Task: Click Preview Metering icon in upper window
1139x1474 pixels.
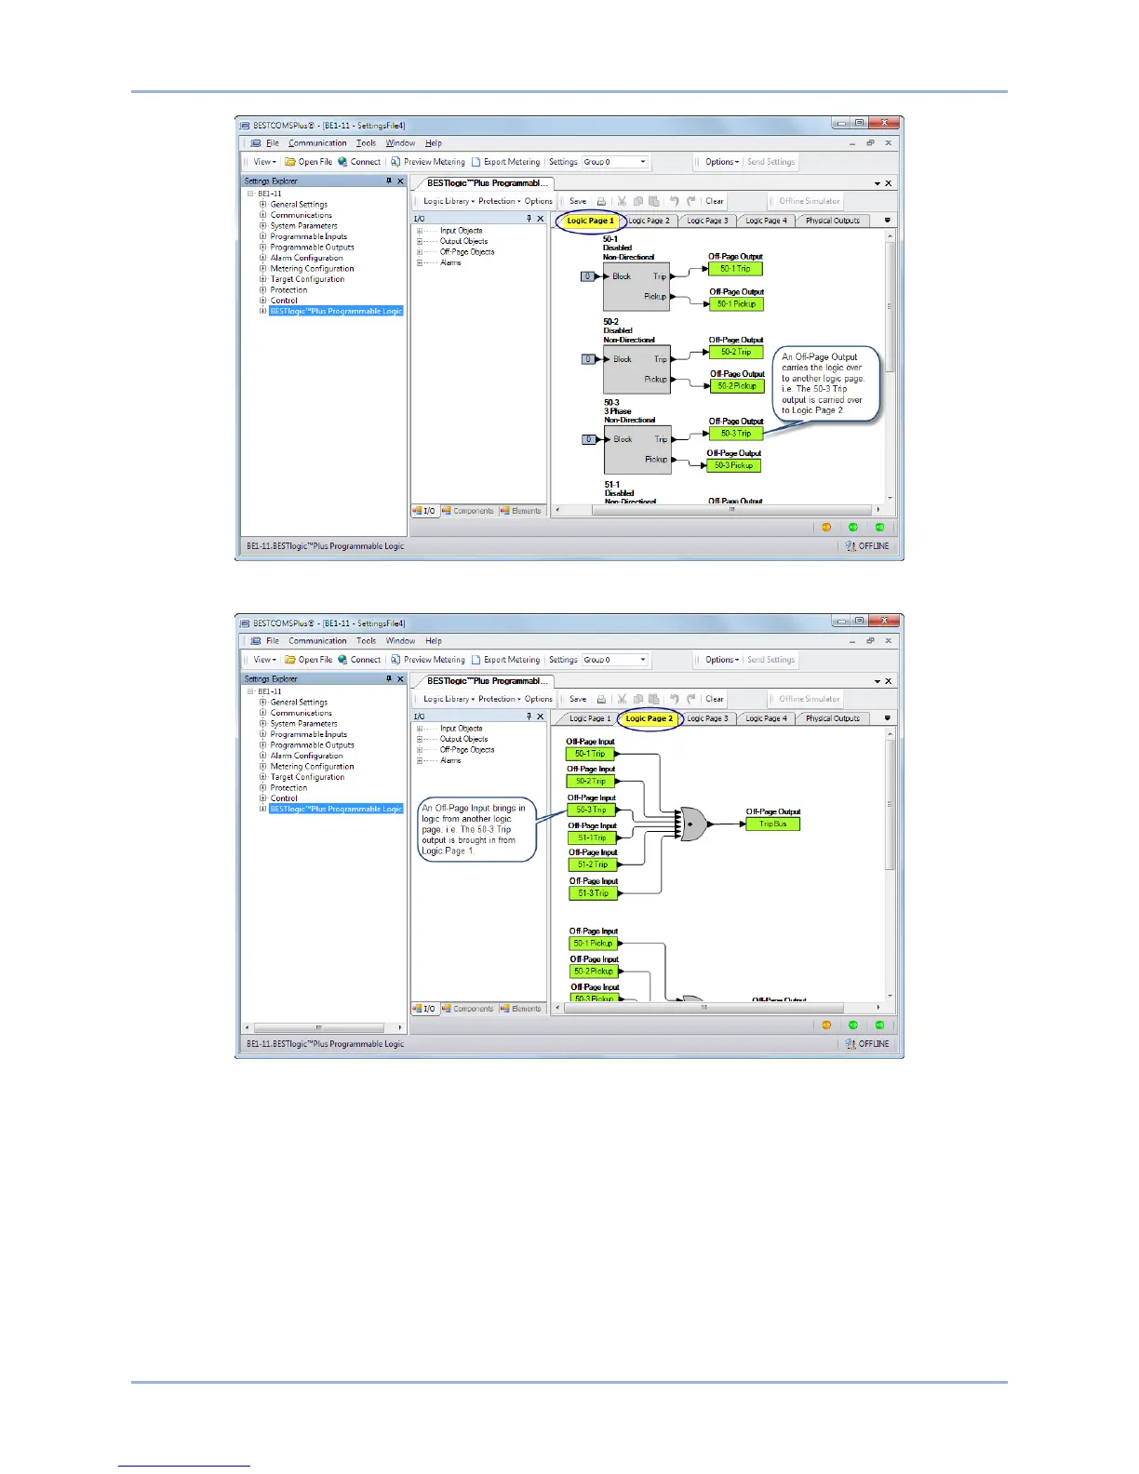Action: click(395, 162)
